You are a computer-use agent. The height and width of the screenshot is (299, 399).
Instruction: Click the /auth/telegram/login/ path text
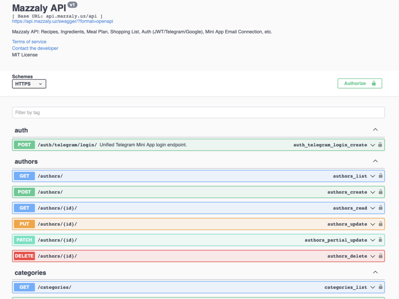(67, 145)
